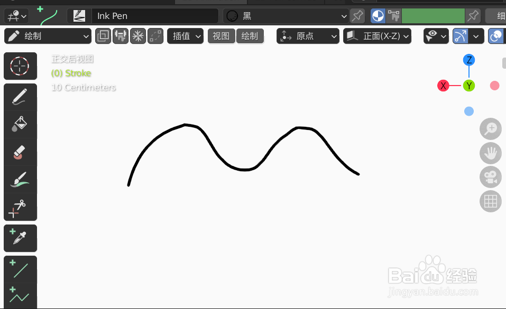Toggle selectability and visibility eye icon

click(436, 36)
